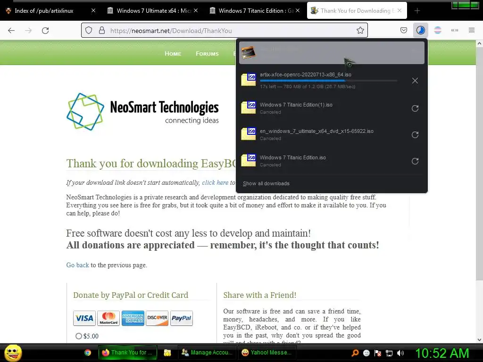The width and height of the screenshot is (483, 362).
Task: Open the highlighted top download entry
Action: [x=332, y=53]
